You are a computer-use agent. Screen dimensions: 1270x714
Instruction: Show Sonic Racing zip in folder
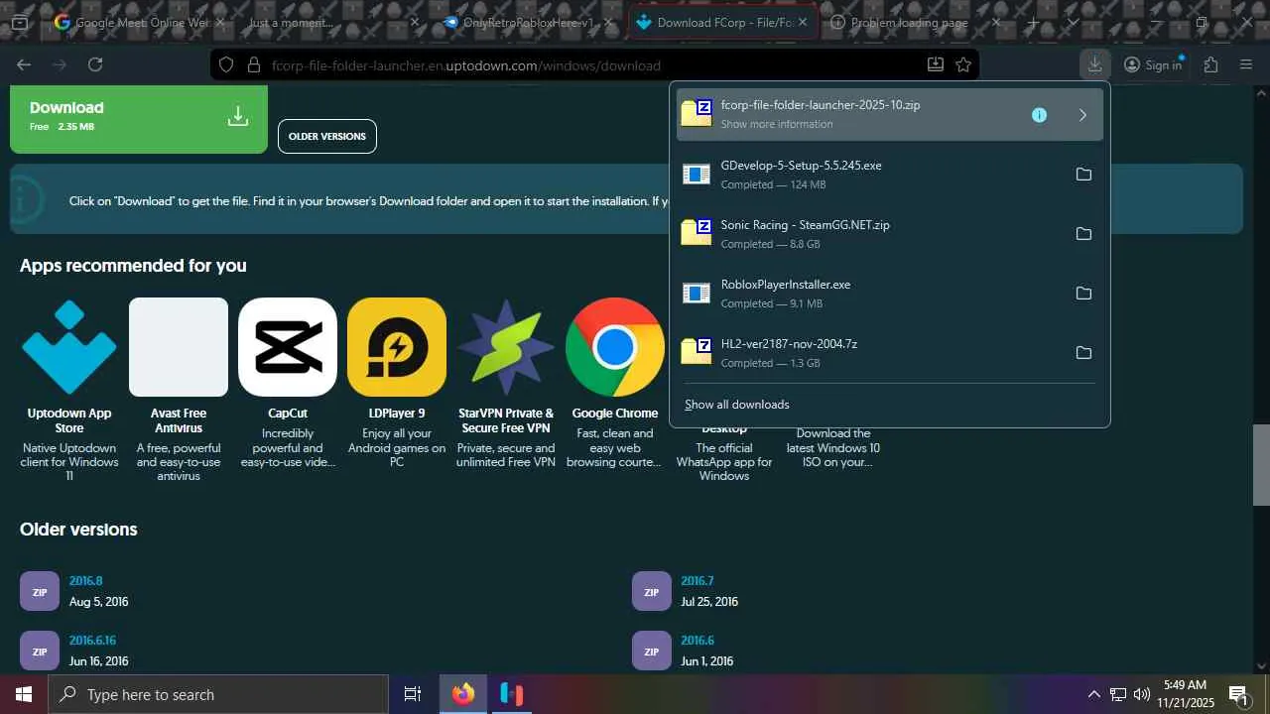1083,234
